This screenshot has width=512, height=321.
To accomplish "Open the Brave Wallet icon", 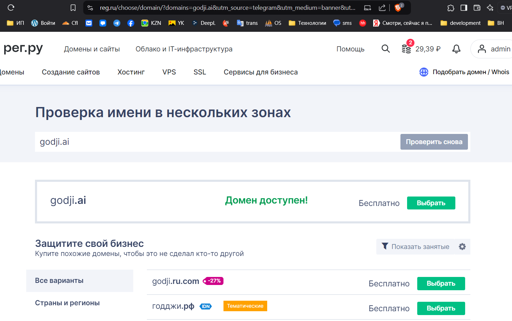I will (x=477, y=8).
